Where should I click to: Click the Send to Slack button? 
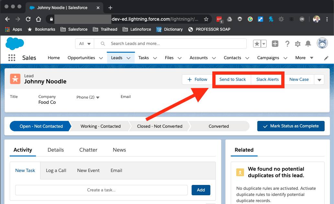(x=233, y=80)
